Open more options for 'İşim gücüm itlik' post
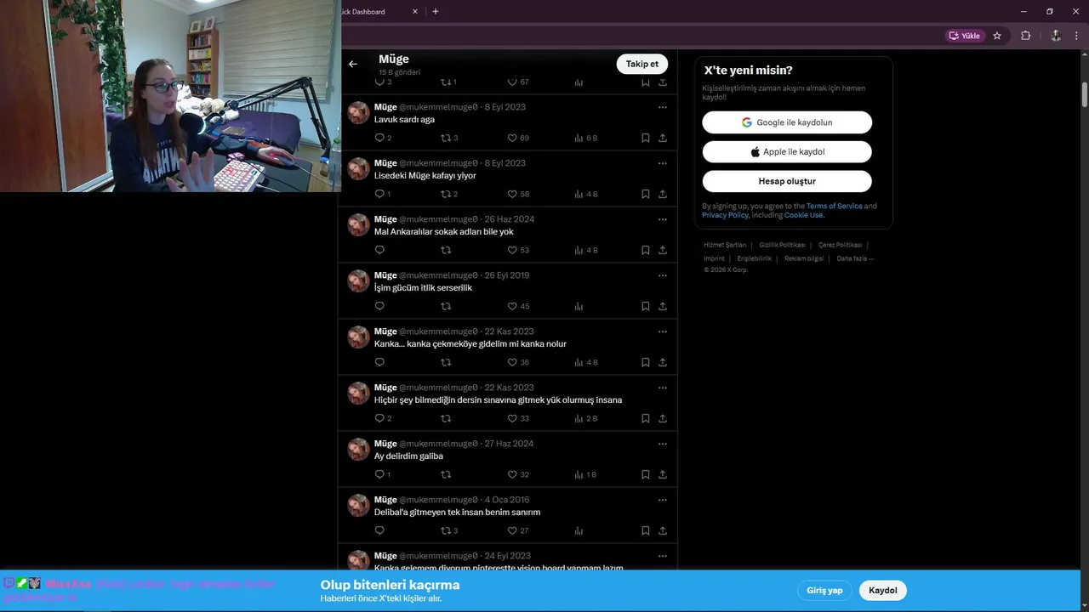 point(663,275)
